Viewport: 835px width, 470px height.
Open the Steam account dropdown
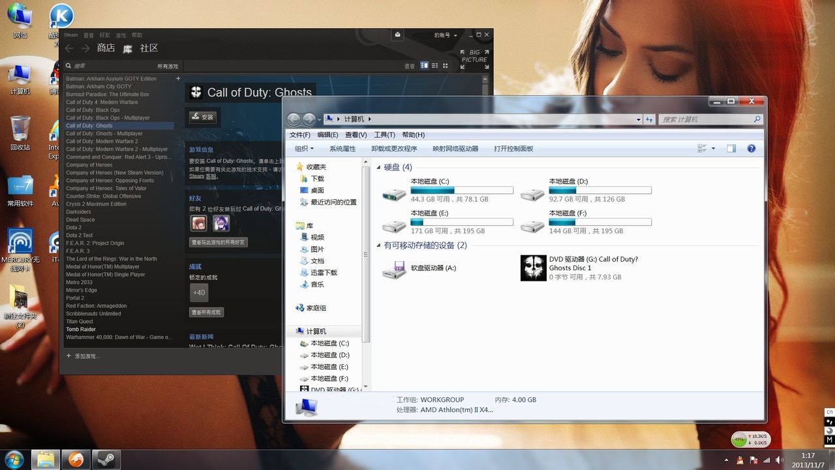tap(446, 35)
